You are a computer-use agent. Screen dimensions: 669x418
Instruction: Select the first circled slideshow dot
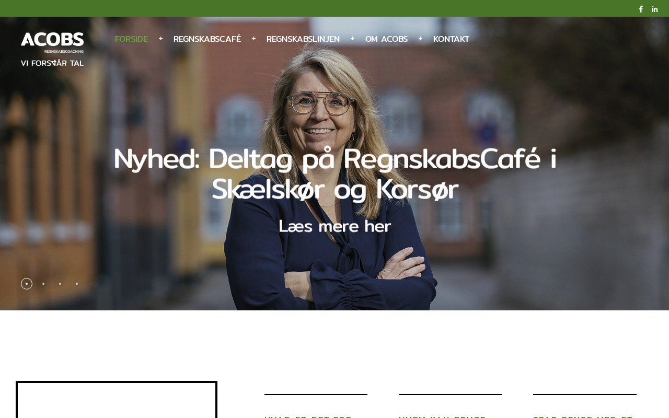pyautogui.click(x=27, y=284)
